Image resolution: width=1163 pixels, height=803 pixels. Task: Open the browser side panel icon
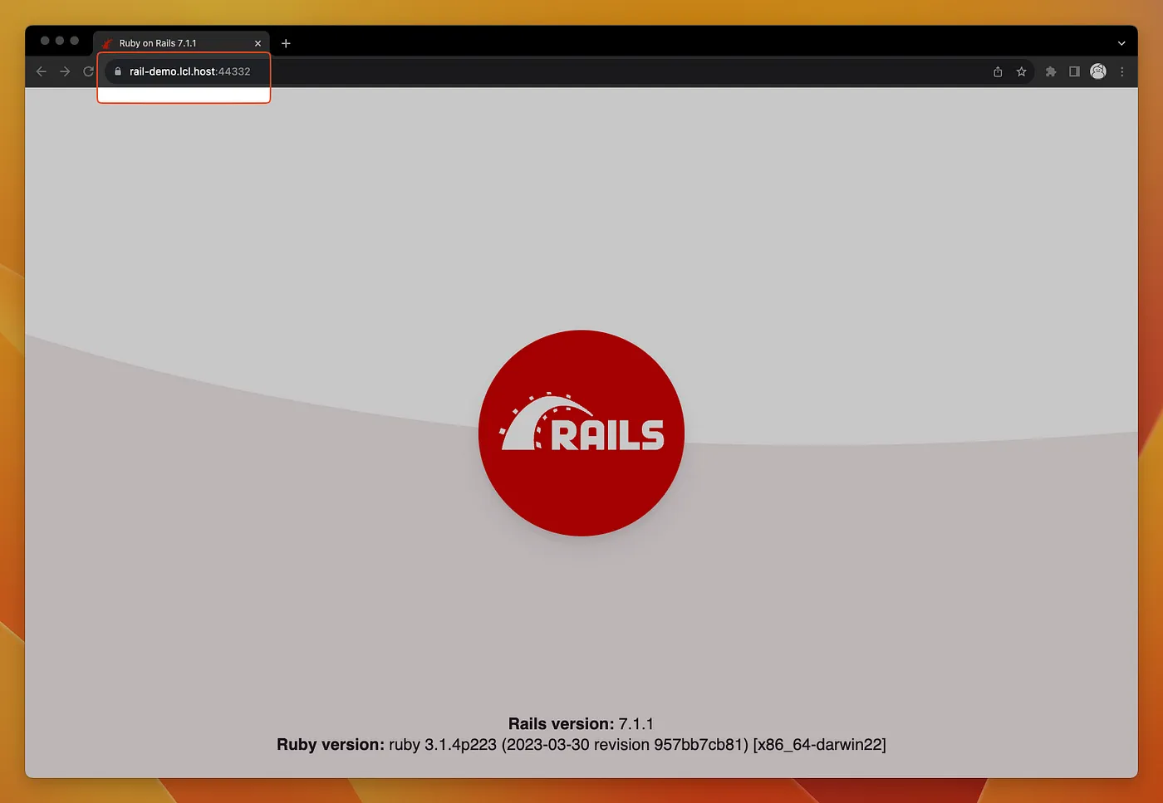[1072, 71]
